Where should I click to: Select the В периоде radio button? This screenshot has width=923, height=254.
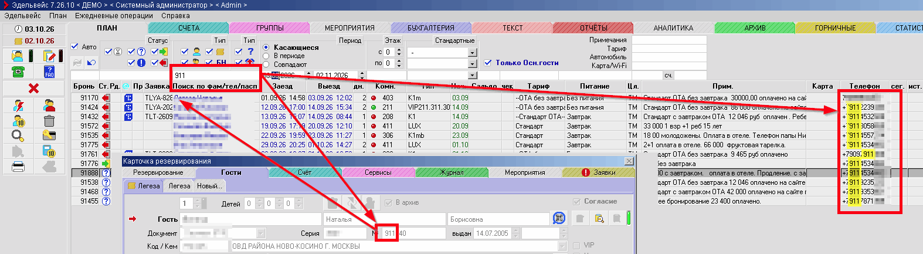[x=266, y=56]
